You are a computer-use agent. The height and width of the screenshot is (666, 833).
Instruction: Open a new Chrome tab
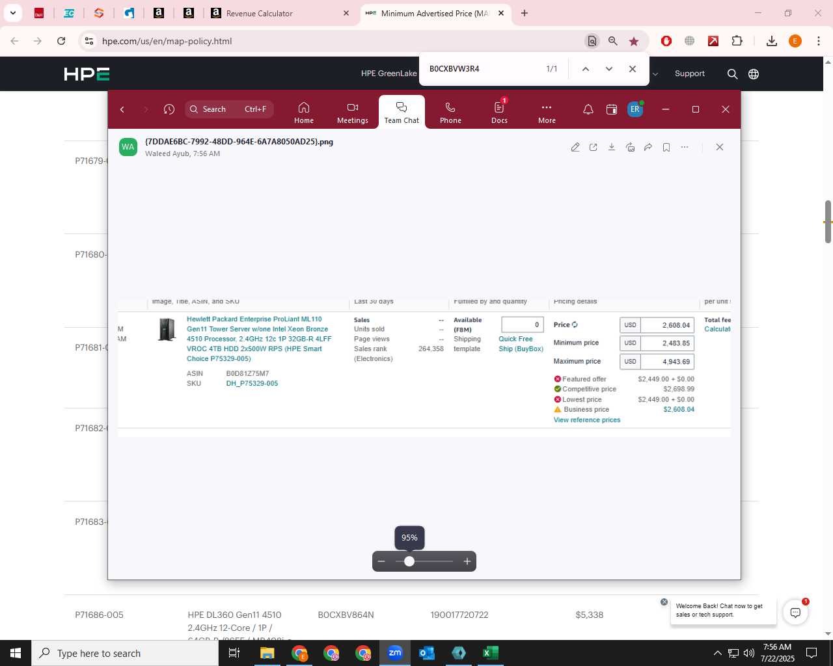pyautogui.click(x=525, y=13)
